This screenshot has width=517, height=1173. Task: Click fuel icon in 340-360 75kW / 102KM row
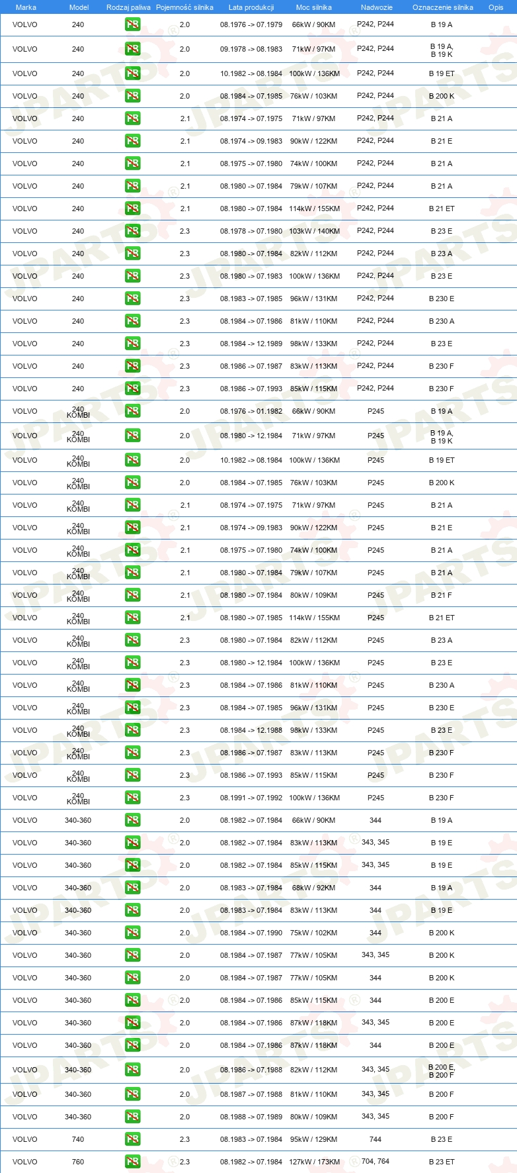(133, 933)
